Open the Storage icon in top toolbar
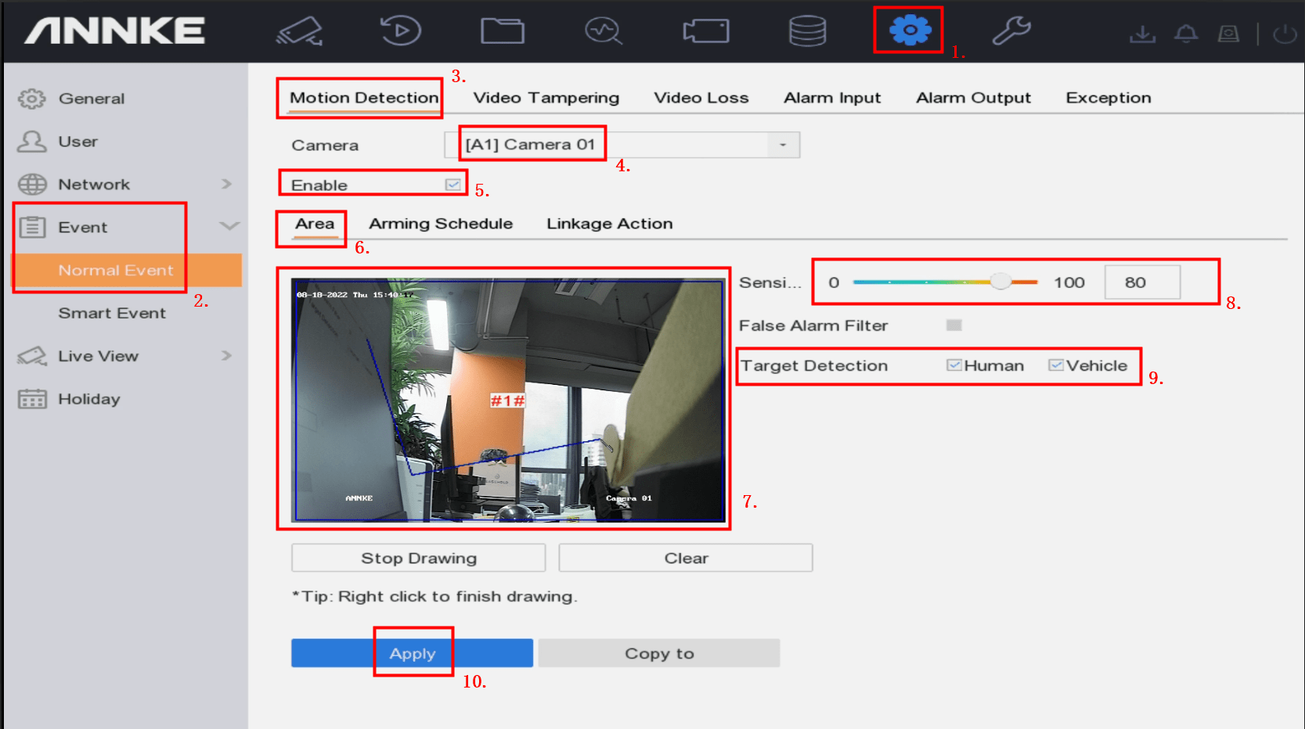Viewport: 1305px width, 729px height. [807, 30]
